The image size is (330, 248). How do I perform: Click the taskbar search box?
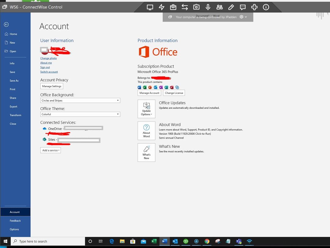pos(48,241)
